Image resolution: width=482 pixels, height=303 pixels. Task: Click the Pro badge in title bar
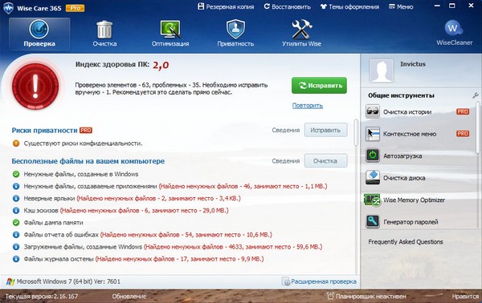[75, 8]
